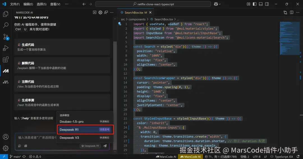This screenshot has height=159, width=303.
Task: Expand the hidden menu bar items
Action: 67,4
